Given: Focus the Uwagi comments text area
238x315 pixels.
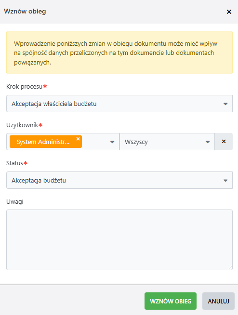Looking at the screenshot, I should (x=119, y=240).
